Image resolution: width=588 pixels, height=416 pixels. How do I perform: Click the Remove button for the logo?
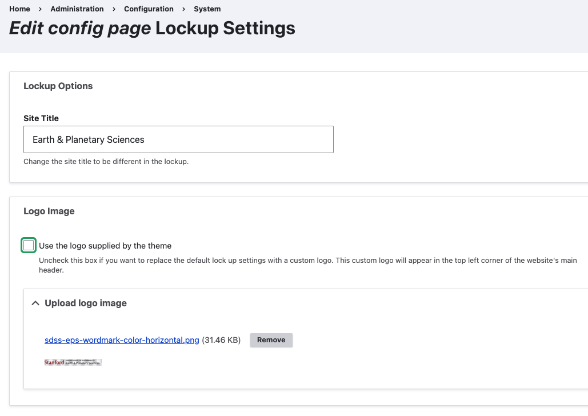pyautogui.click(x=271, y=339)
